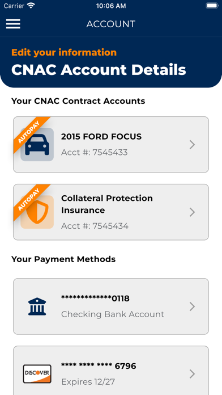Tap the battery status icon

[212, 6]
